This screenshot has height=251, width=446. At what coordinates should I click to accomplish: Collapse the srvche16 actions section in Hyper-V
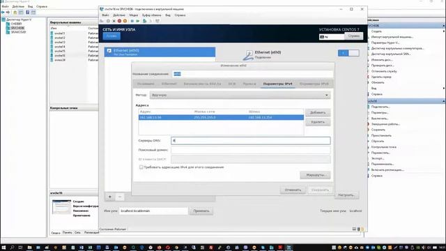[x=443, y=101]
